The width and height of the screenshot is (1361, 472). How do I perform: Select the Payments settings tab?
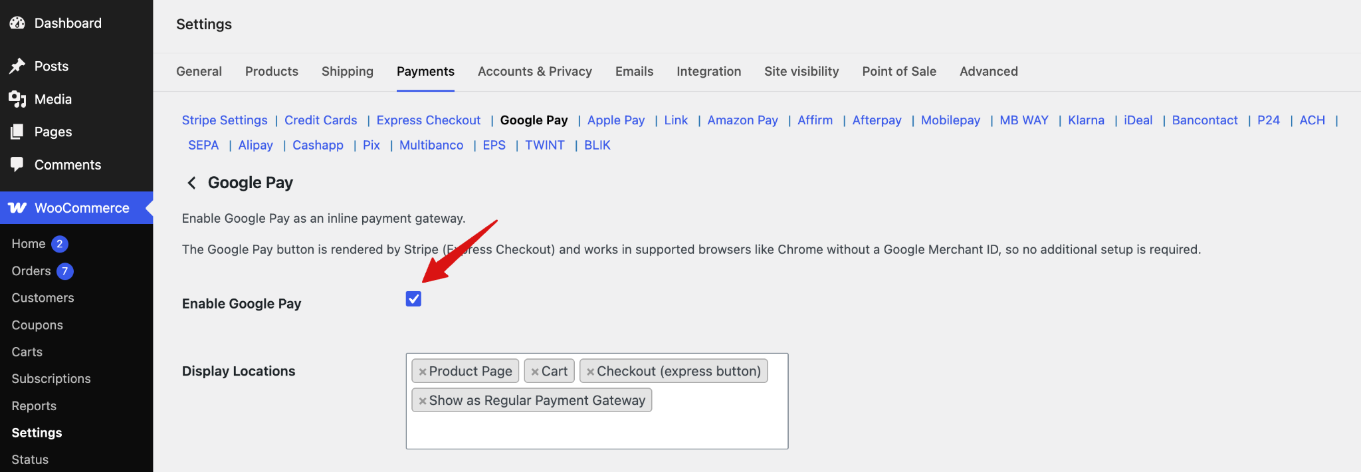425,71
